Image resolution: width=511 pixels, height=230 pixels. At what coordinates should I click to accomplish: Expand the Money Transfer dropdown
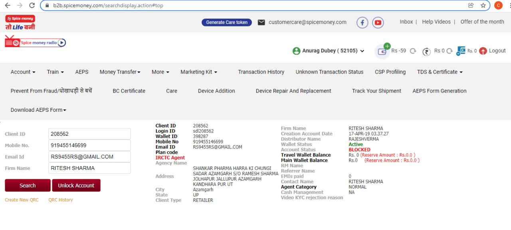coord(120,72)
